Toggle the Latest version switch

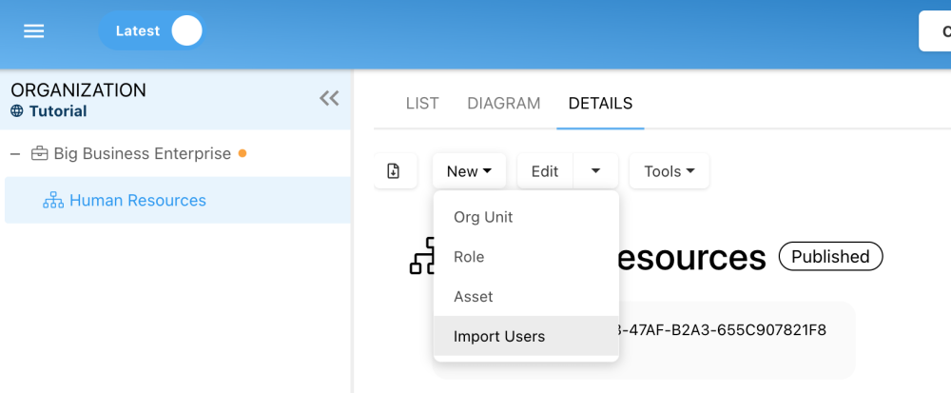(186, 31)
